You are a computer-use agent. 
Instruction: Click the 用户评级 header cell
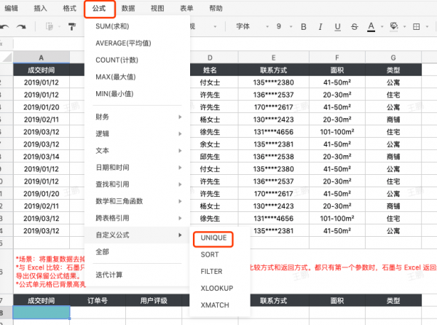(154, 300)
